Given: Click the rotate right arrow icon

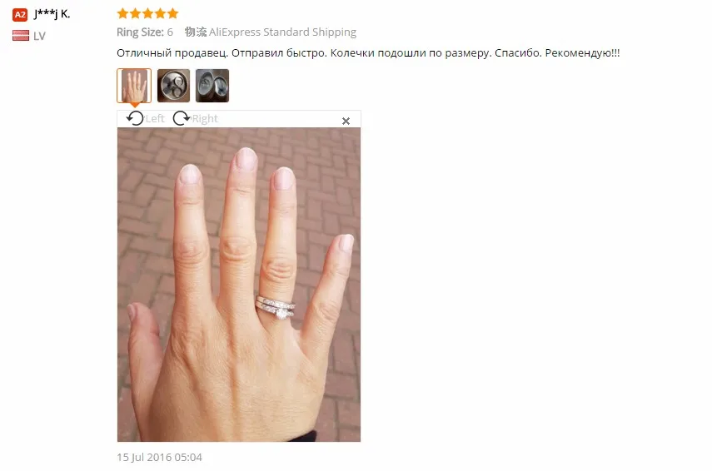Looking at the screenshot, I should point(182,118).
